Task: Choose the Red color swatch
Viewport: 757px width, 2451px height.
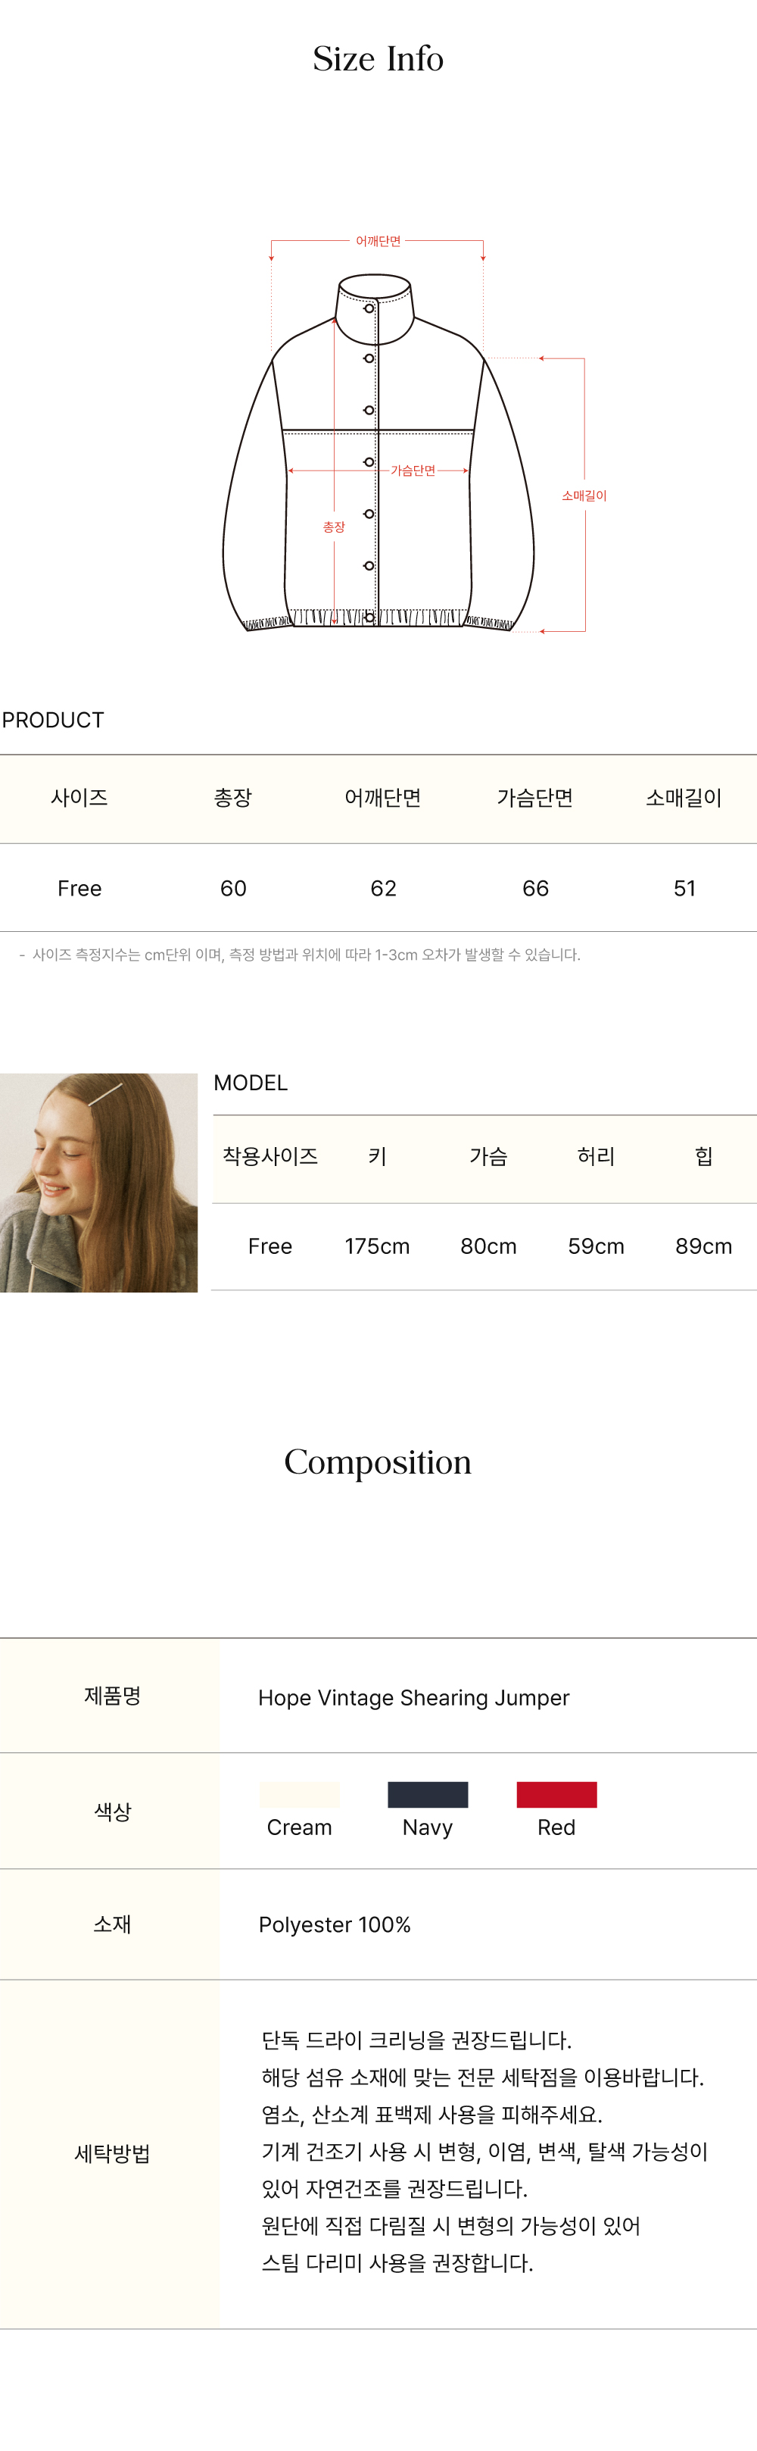Action: [x=556, y=1793]
